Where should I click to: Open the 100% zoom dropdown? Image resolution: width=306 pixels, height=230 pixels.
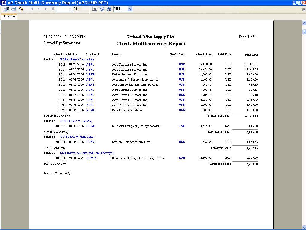(x=130, y=9)
